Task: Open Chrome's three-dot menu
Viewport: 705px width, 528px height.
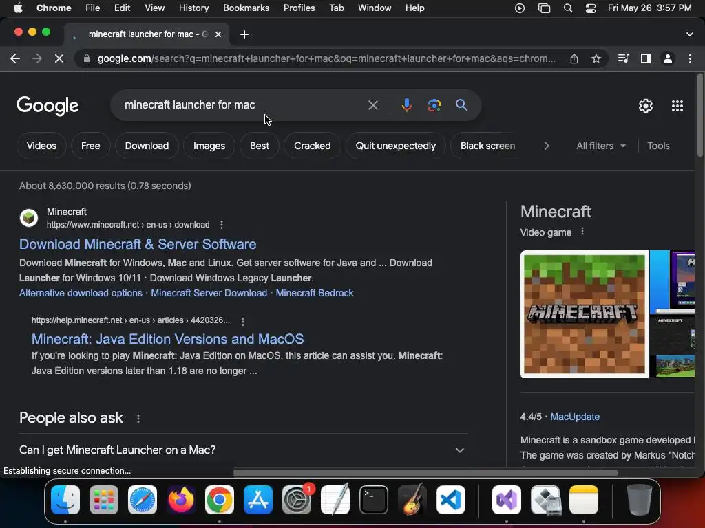Action: point(690,58)
